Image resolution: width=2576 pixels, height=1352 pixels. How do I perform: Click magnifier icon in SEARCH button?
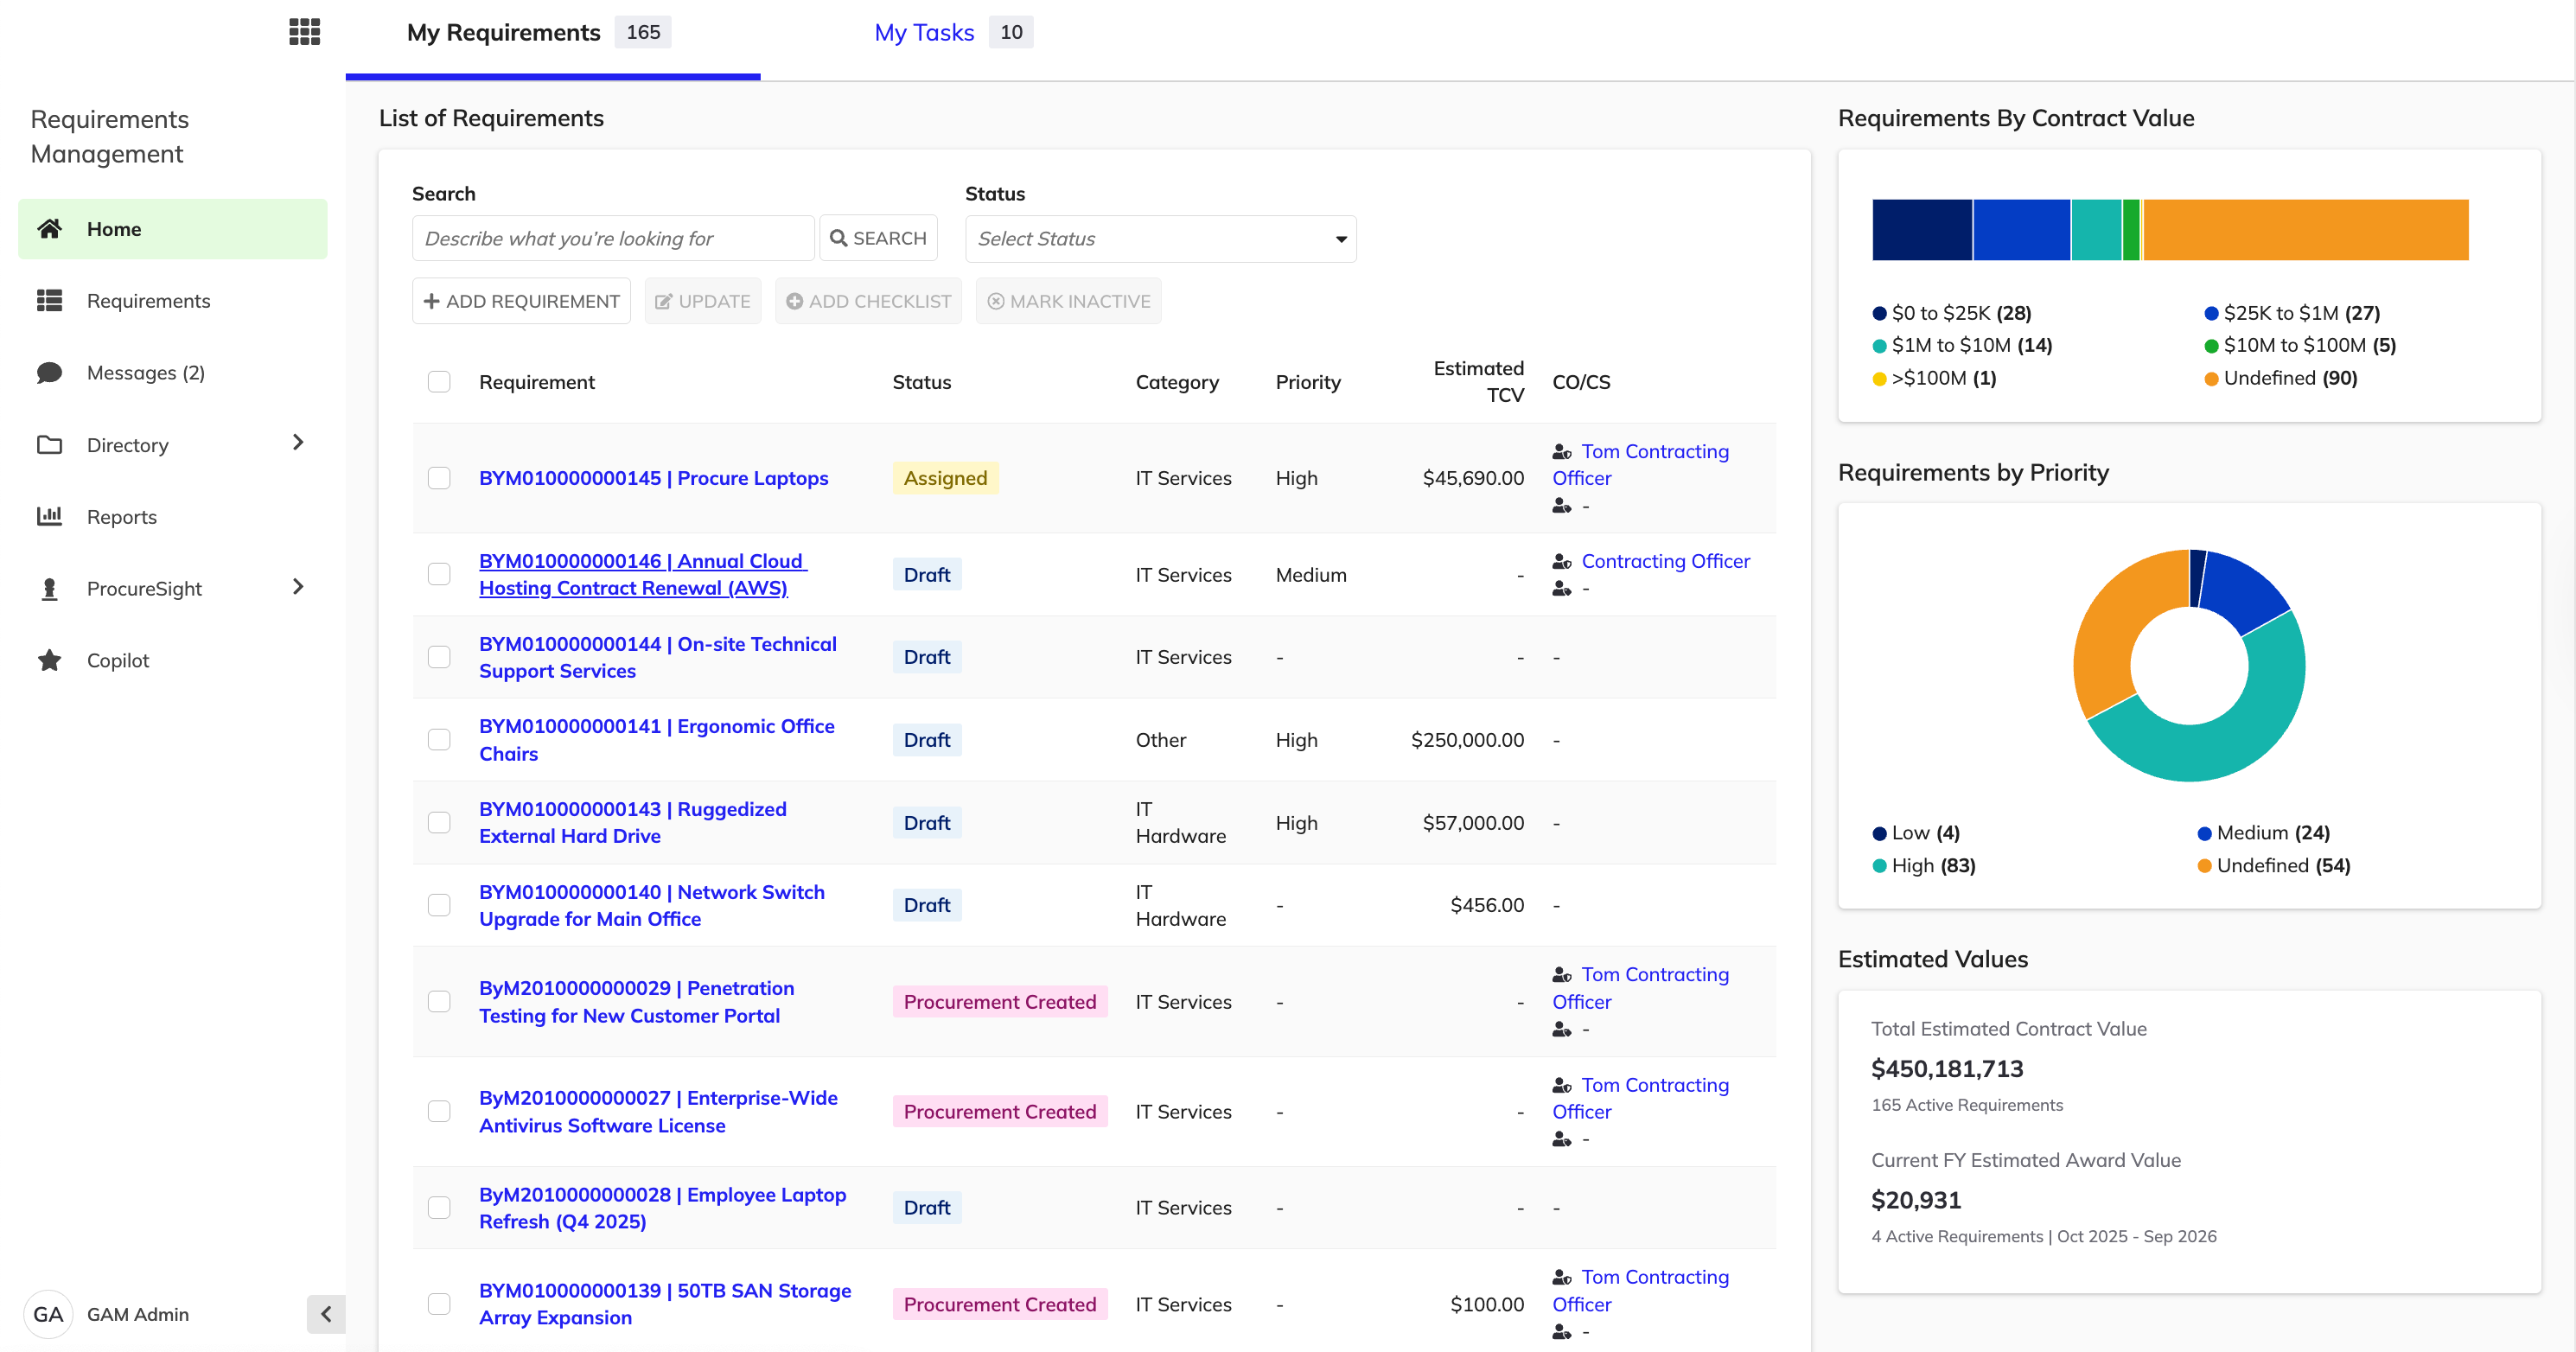pyautogui.click(x=838, y=238)
